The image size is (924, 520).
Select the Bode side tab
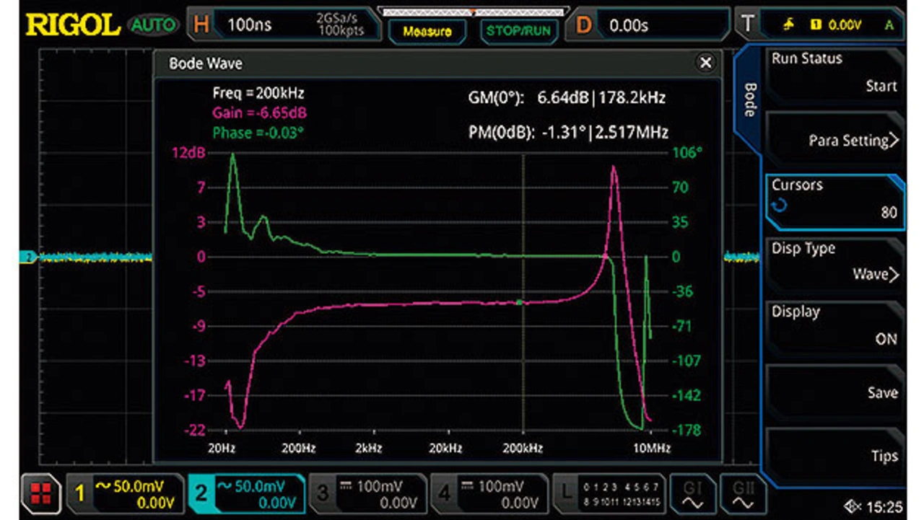(750, 101)
